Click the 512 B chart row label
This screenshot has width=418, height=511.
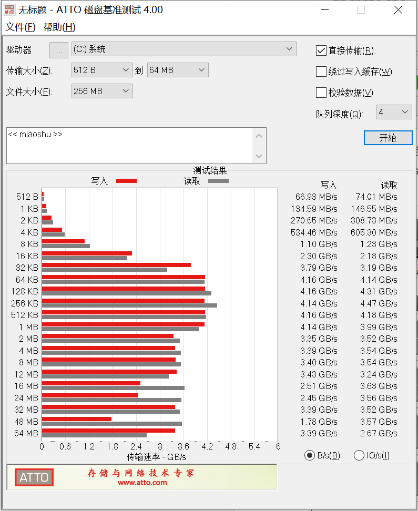(27, 197)
